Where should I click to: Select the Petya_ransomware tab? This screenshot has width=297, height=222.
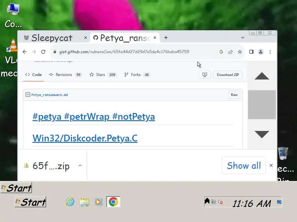[x=124, y=38]
